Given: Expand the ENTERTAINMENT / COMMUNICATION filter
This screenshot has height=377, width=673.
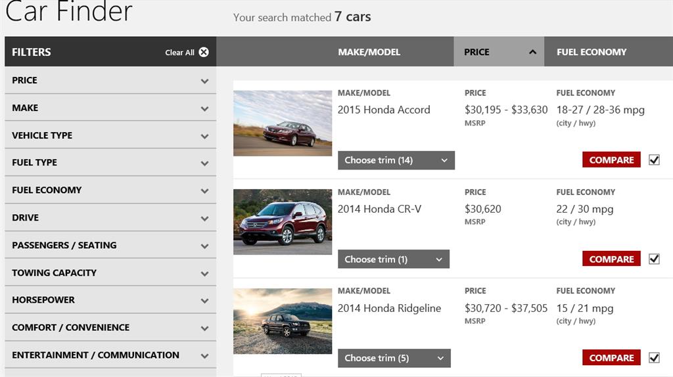Looking at the screenshot, I should click(110, 355).
